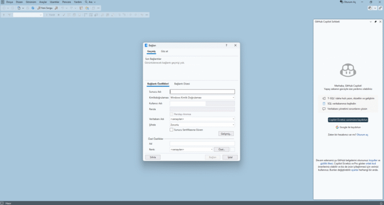Open the ortak kod link
Screen dimensions: 384x205
(370, 163)
